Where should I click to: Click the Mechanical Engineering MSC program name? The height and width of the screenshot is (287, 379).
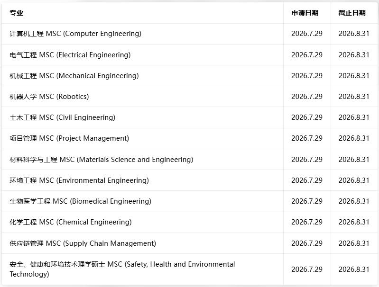coord(74,76)
